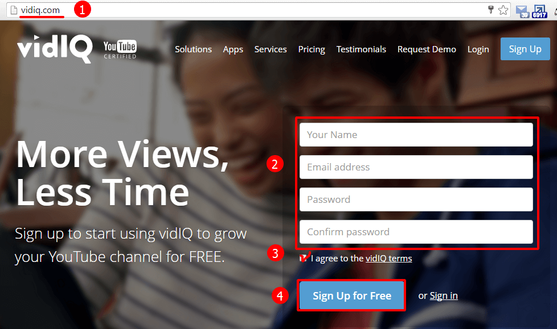The image size is (557, 329).
Task: Open the Testimonials section
Action: (x=361, y=49)
